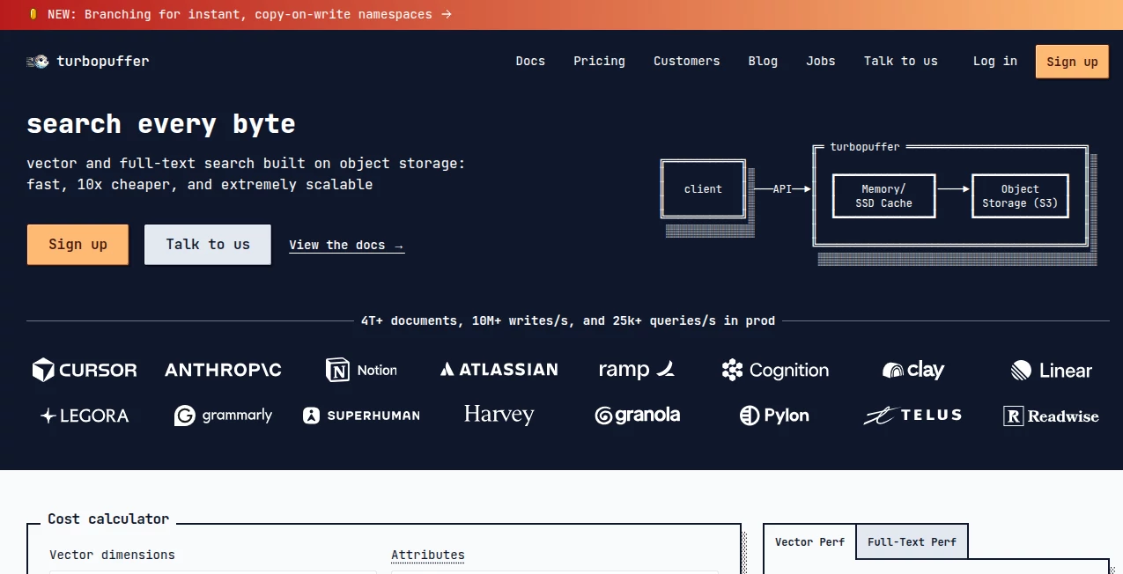Screen dimensions: 1123x574
Task: Click the Atlassian customer logo
Action: 499,370
